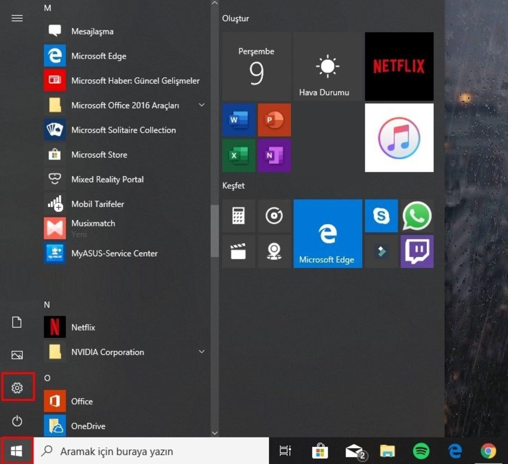
Task: Open Settings via the gear icon
Action: click(x=17, y=386)
